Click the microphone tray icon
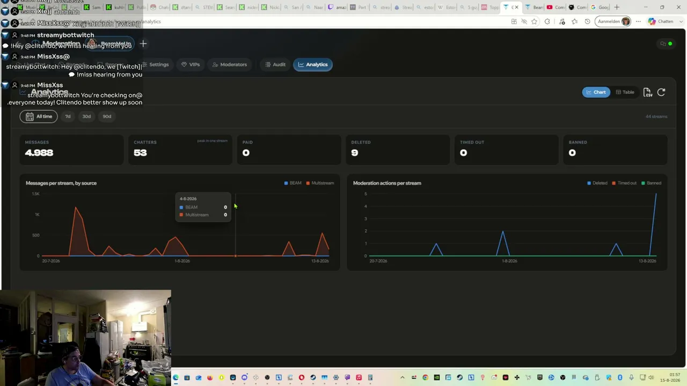Viewport: 687px width, 386px height. (631, 377)
